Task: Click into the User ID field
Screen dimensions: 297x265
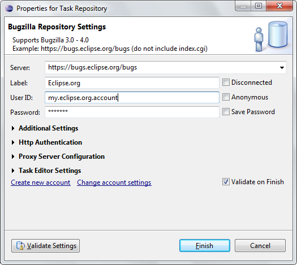Action: tap(132, 97)
